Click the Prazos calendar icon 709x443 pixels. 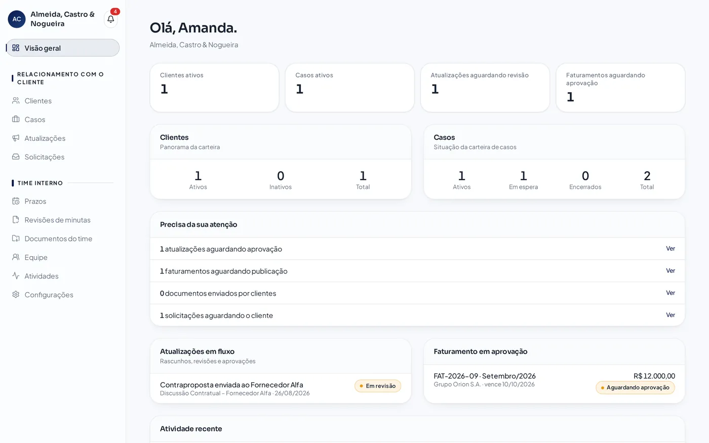pos(16,201)
